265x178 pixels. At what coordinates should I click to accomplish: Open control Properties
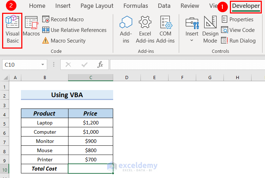click(x=237, y=20)
